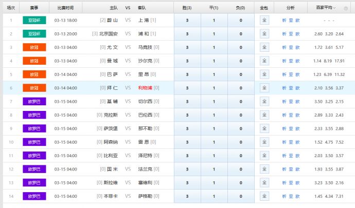This screenshot has height=208, width=355.
Task: Select 全 for match 10 阿森纳
Action: (264, 142)
